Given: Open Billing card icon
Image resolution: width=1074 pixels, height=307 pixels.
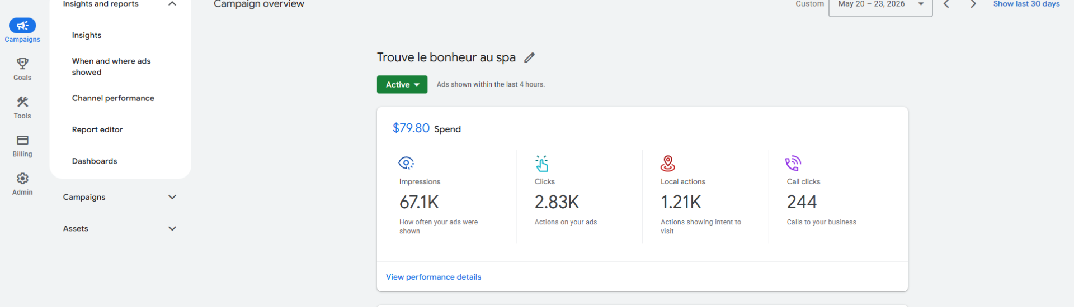Looking at the screenshot, I should [x=22, y=140].
